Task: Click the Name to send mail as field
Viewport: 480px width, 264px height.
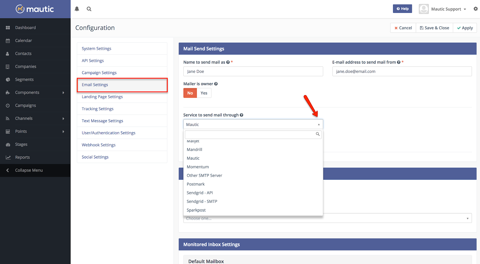Action: click(253, 71)
